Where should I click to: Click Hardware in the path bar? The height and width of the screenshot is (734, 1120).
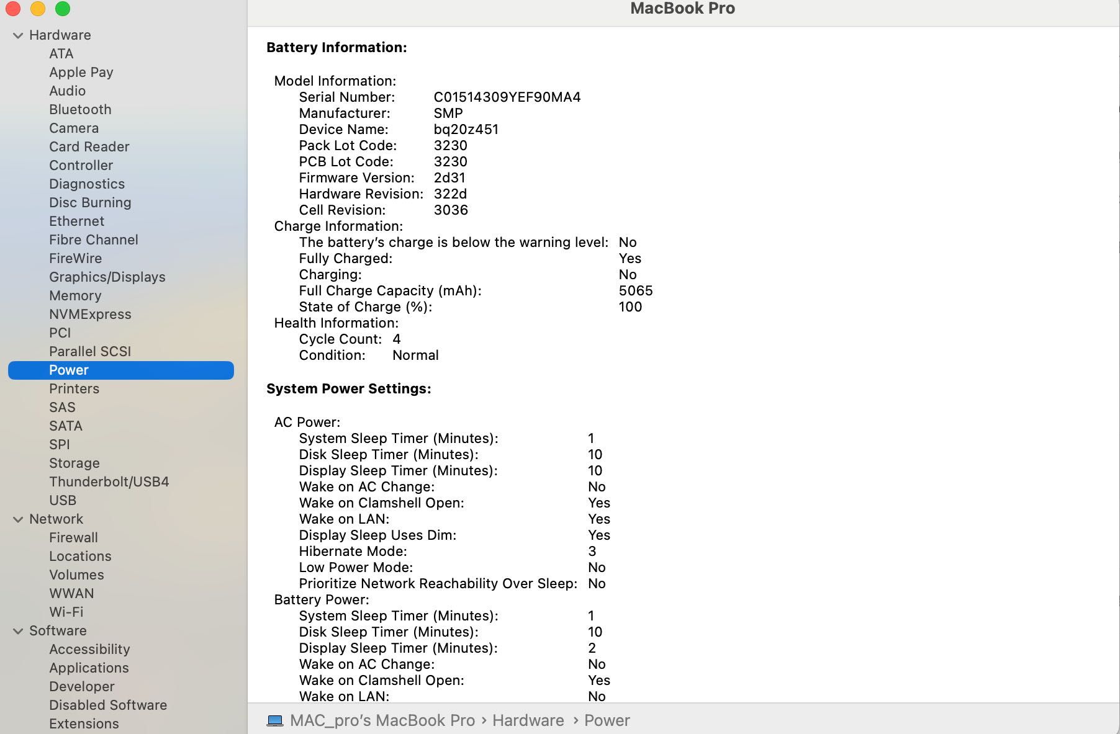point(528,720)
